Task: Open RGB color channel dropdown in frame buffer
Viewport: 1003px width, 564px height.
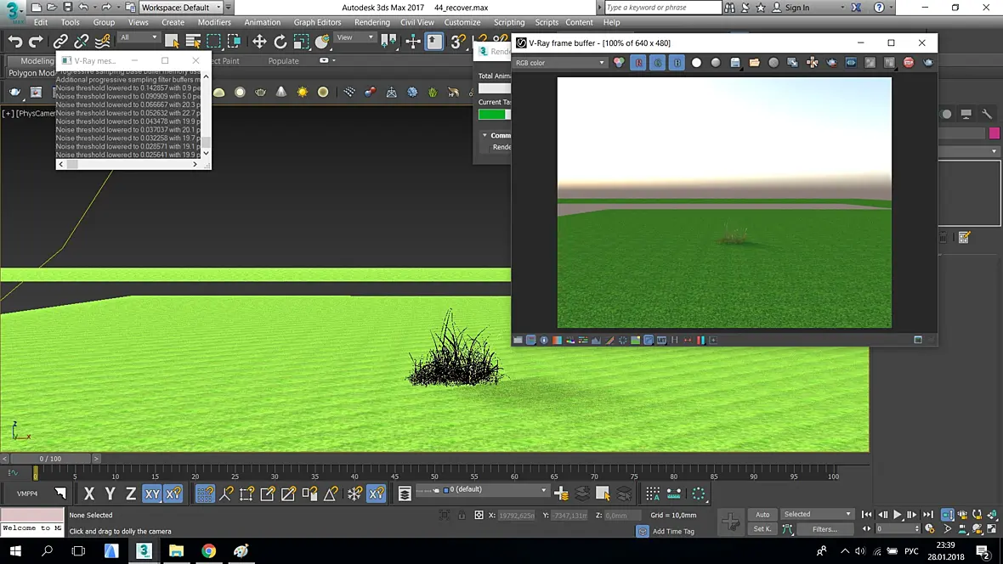Action: pyautogui.click(x=559, y=63)
